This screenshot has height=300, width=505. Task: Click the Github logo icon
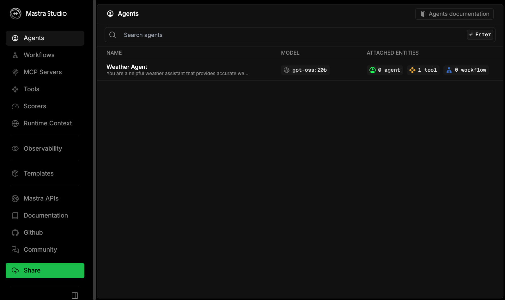pyautogui.click(x=15, y=233)
